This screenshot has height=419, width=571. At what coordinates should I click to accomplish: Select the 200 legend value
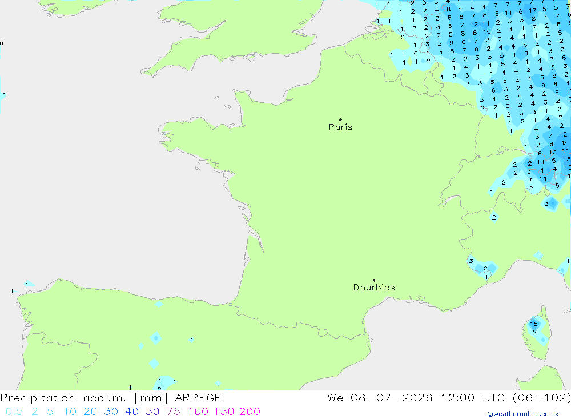coord(250,412)
